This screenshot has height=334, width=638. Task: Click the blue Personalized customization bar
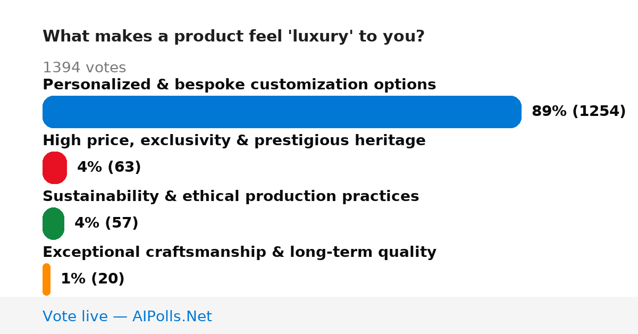[x=282, y=112]
